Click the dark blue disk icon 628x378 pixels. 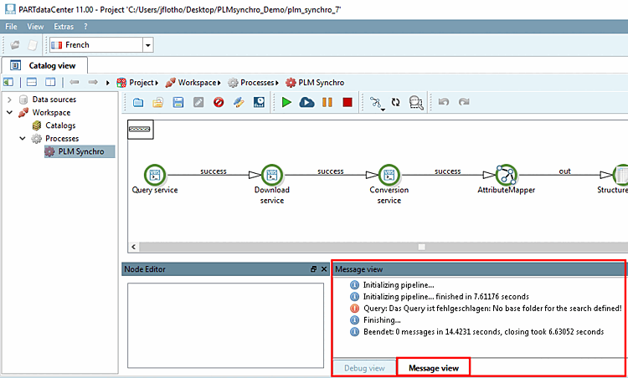259,102
